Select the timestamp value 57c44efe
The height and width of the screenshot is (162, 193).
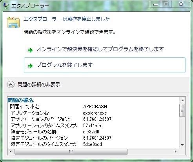click(92, 126)
